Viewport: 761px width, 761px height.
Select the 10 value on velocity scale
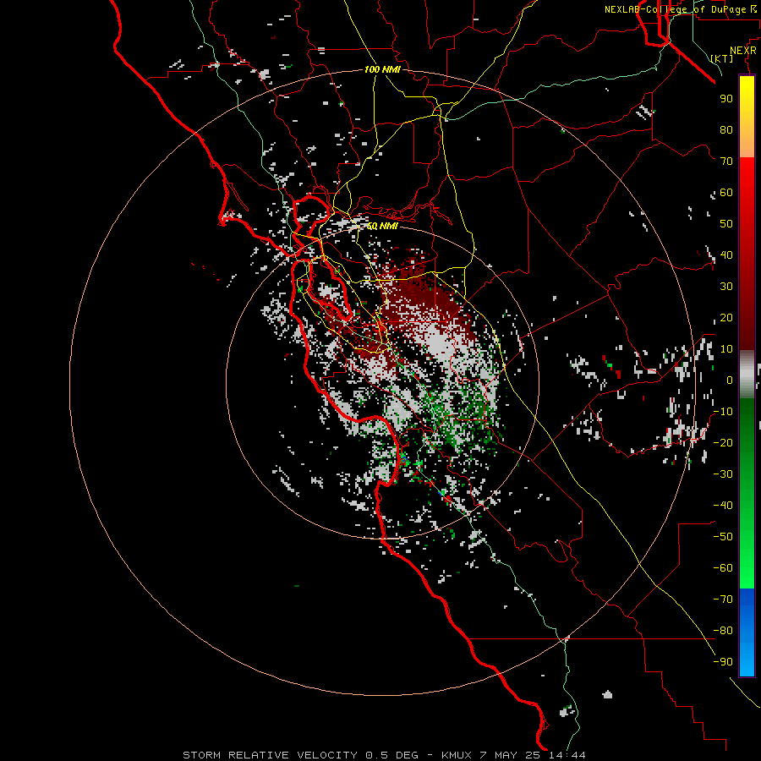726,349
